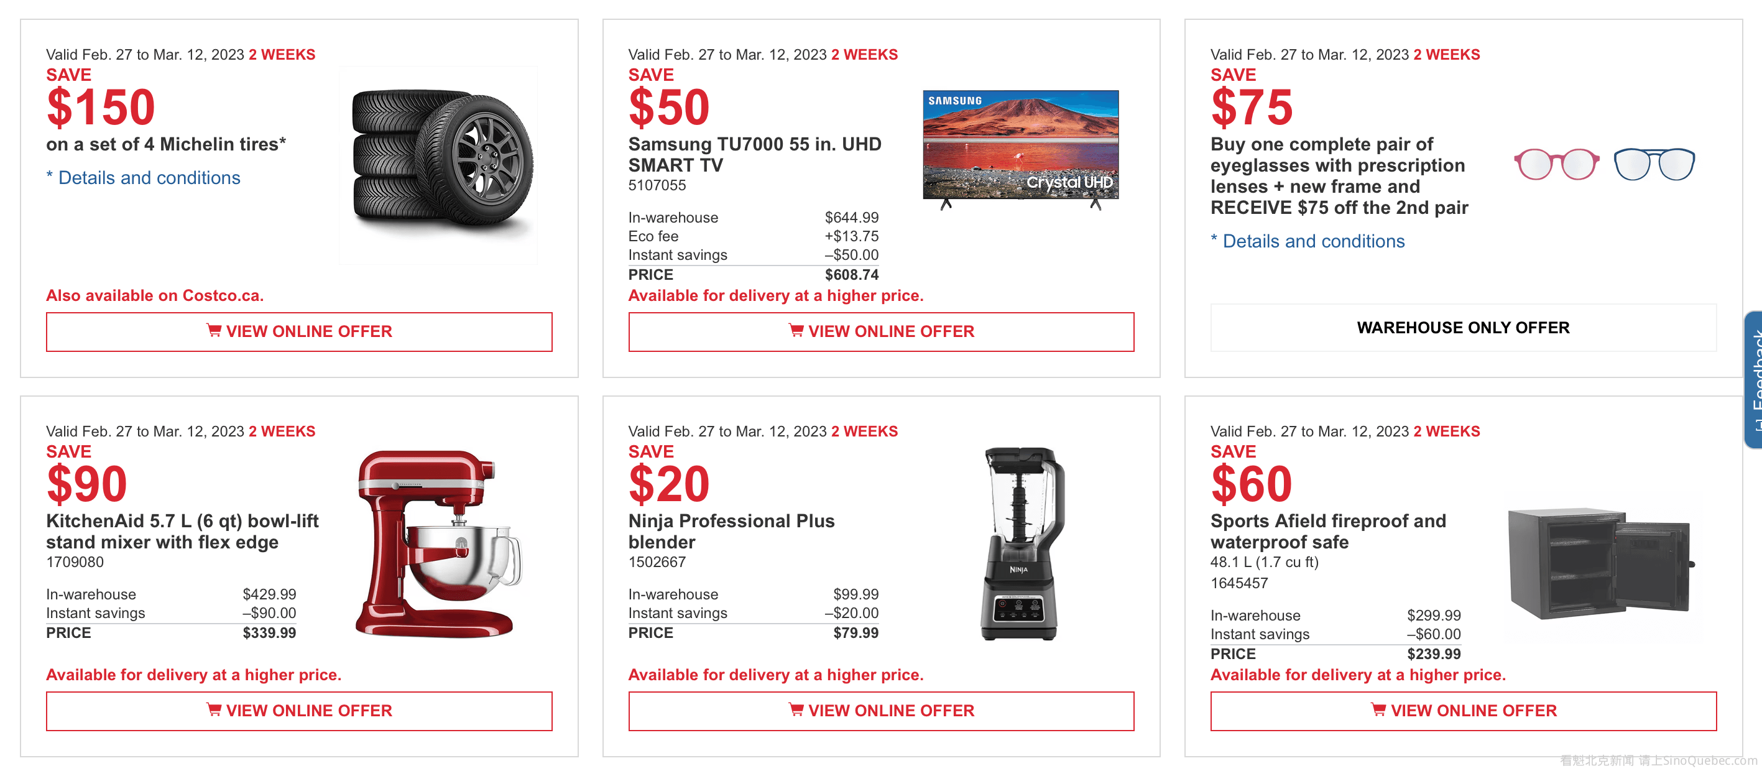Click cart icon in Sports Afield safe button
The width and height of the screenshot is (1762, 771).
tap(1378, 709)
